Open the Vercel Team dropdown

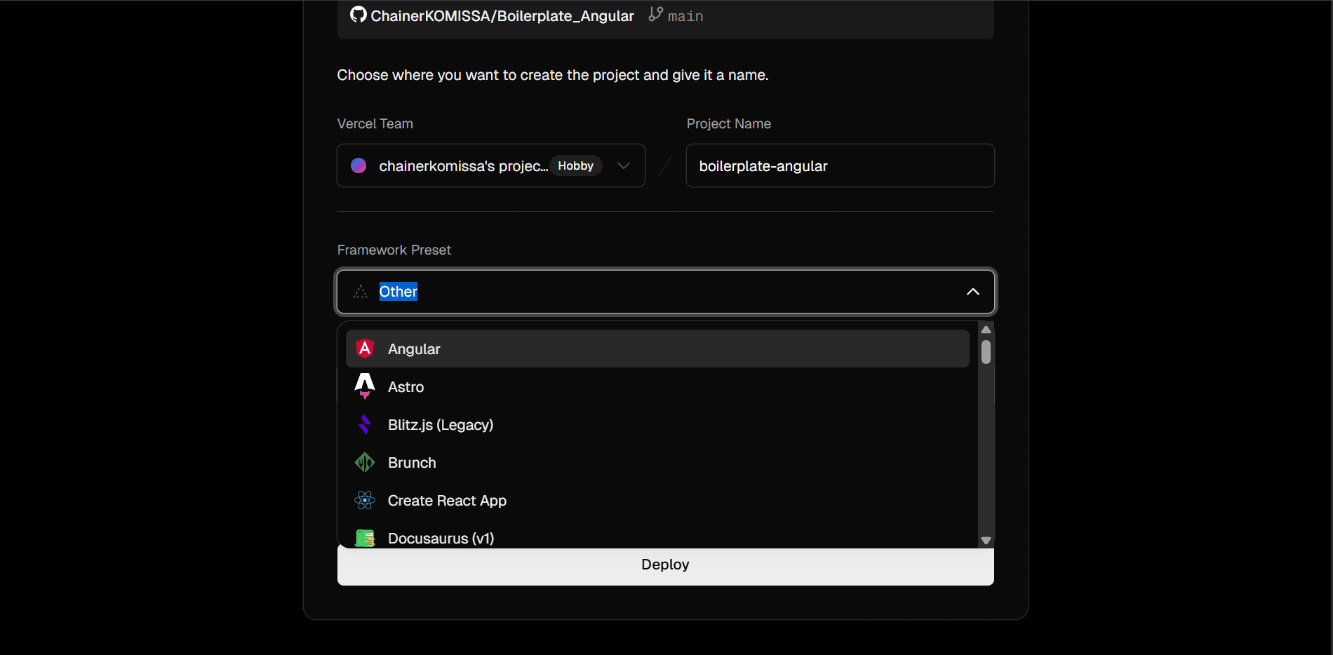[x=623, y=166]
